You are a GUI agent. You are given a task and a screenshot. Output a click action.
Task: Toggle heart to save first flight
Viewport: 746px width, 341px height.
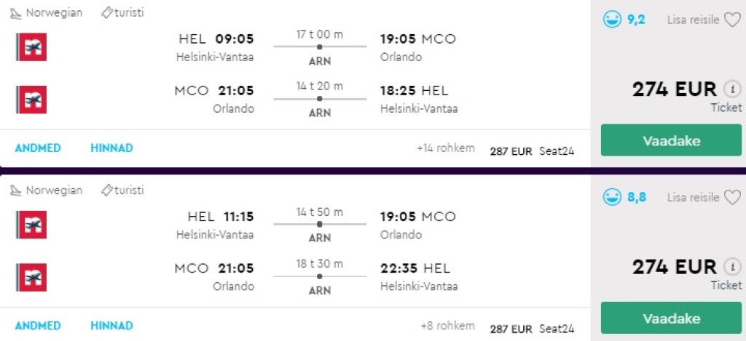click(732, 20)
